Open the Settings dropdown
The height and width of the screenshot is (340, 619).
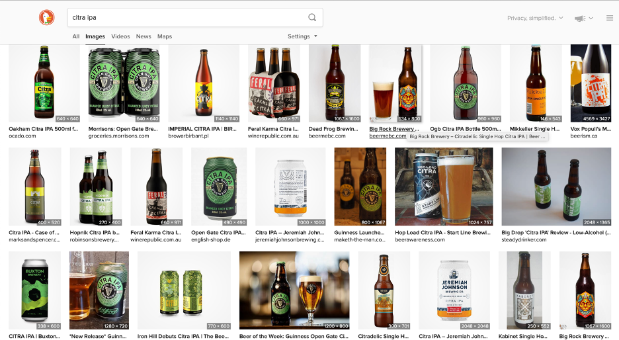tap(302, 36)
